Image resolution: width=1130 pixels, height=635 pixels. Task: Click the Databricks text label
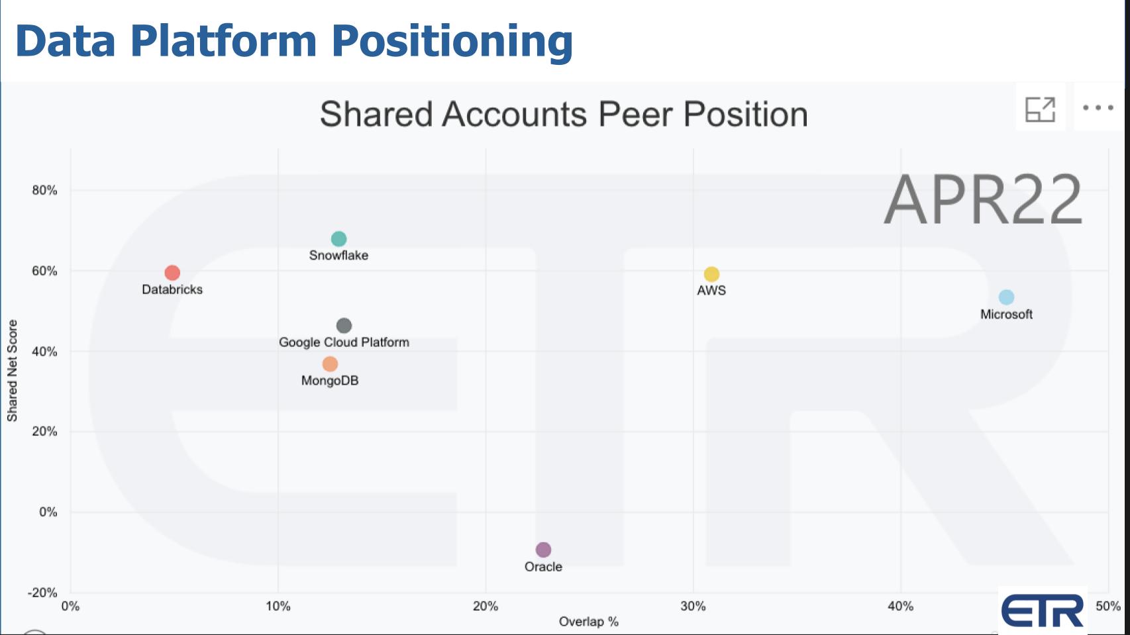(172, 289)
